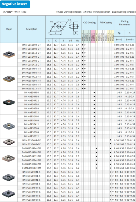Click the Description column header
136x202 pixels.
click(31, 29)
